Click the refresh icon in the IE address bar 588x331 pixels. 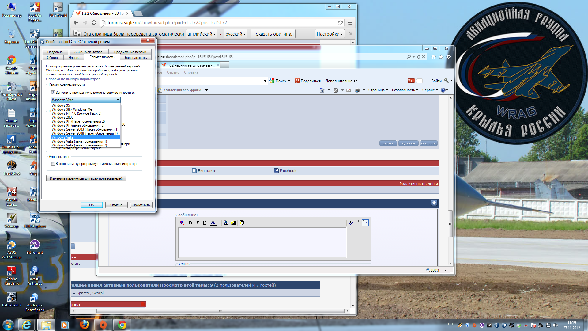point(418,57)
